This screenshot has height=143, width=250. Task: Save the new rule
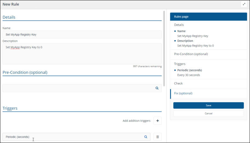click(208, 105)
